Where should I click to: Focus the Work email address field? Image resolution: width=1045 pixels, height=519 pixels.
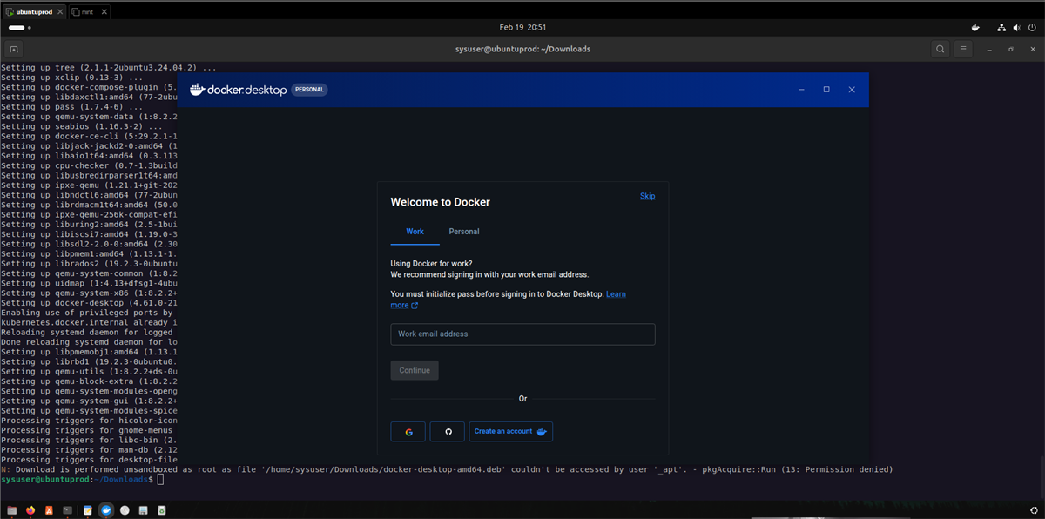pyautogui.click(x=522, y=334)
